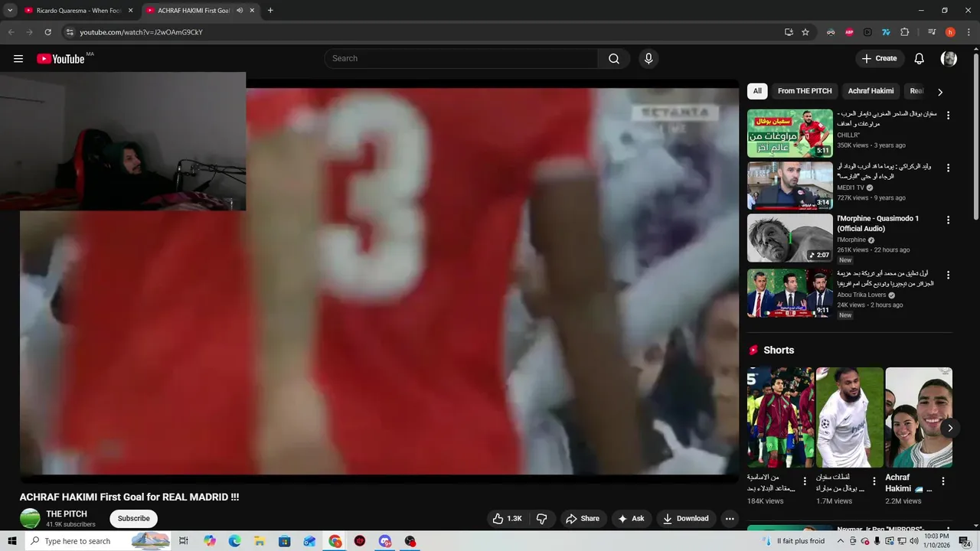Open tab search dropdown arrow
The width and height of the screenshot is (980, 551).
[x=10, y=11]
